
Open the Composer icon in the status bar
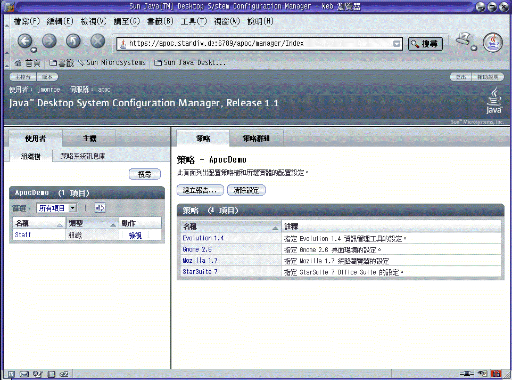tap(38, 374)
